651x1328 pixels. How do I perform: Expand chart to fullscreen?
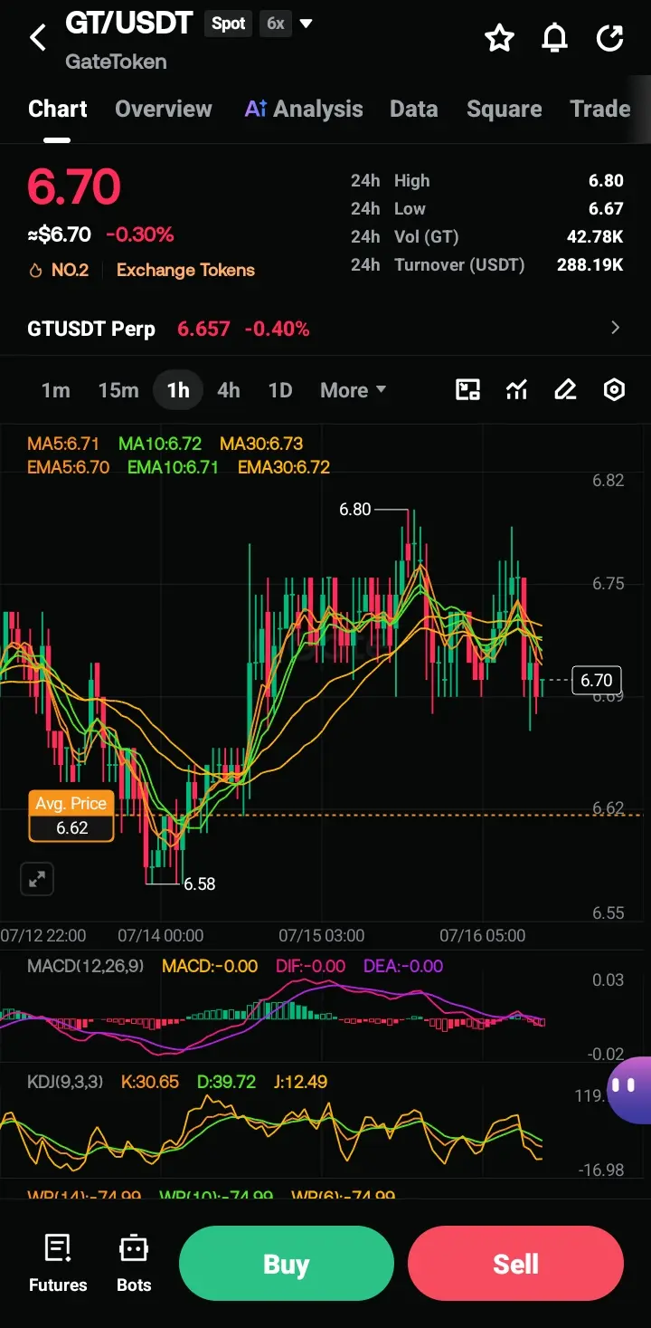[x=37, y=878]
